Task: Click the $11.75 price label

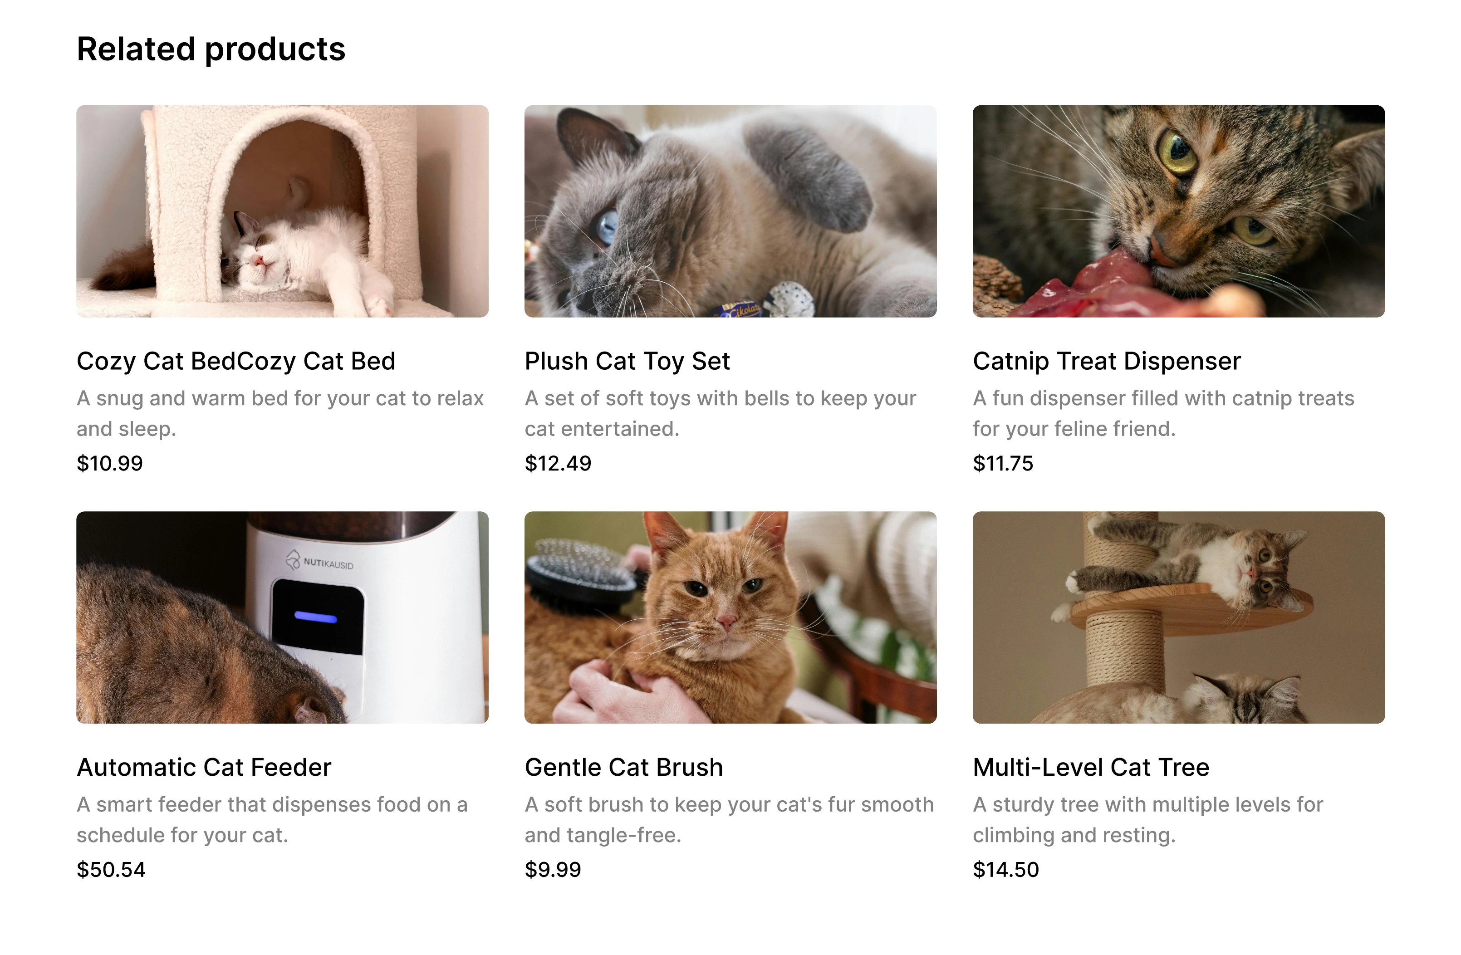Action: coord(1003,463)
